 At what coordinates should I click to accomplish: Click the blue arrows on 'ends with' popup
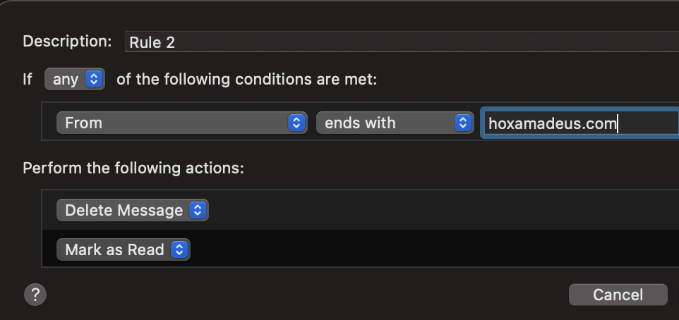(x=463, y=123)
